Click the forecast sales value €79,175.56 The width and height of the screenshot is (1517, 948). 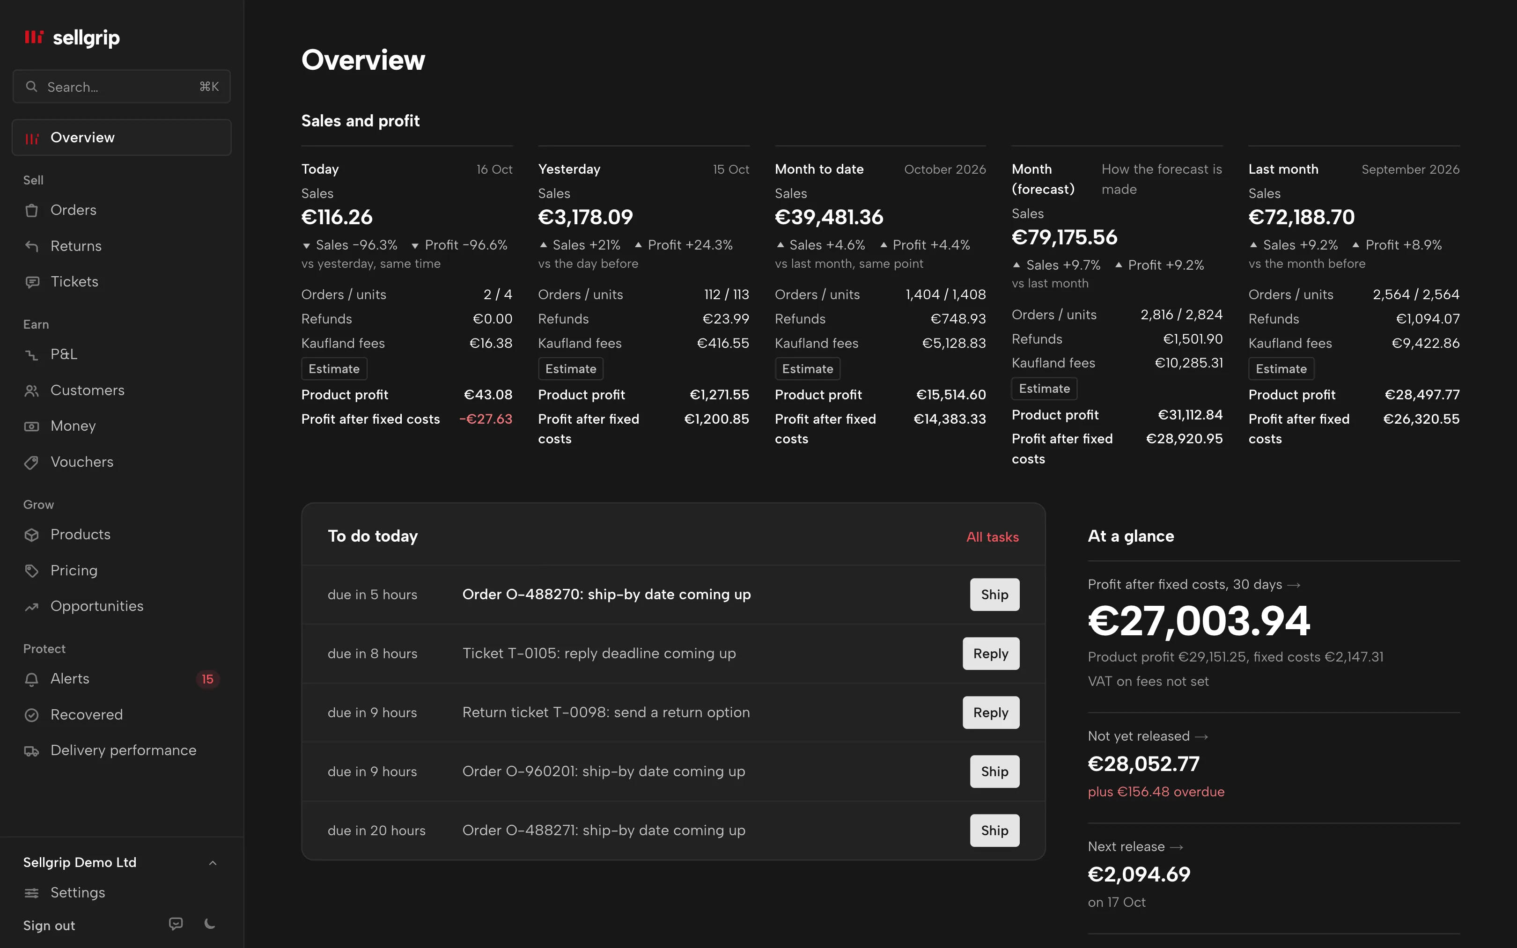click(x=1064, y=237)
